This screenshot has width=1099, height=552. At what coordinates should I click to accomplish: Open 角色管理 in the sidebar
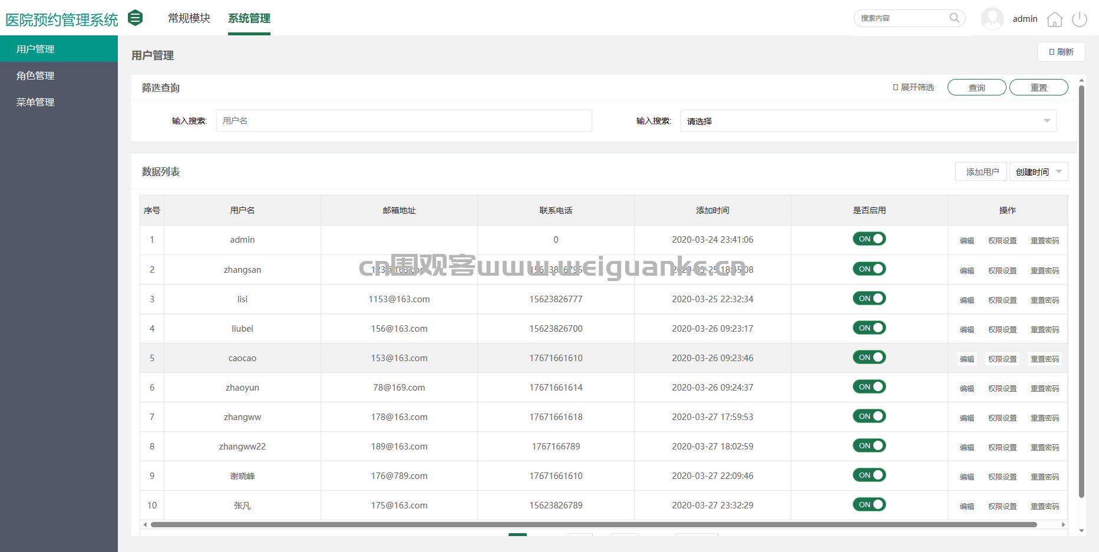click(59, 75)
